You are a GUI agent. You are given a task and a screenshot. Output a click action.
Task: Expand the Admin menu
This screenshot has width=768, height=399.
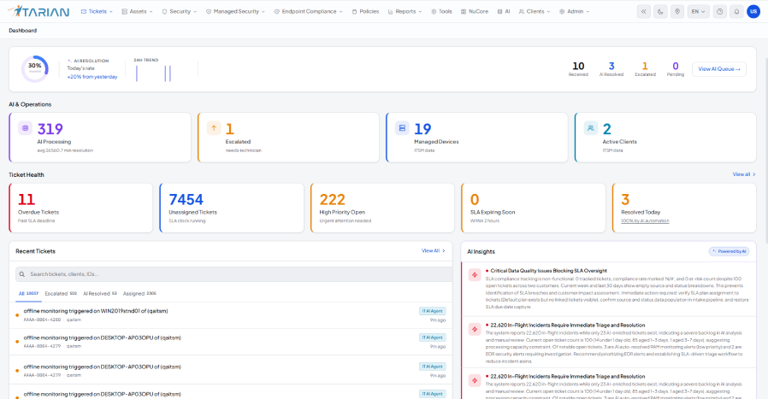pos(574,11)
